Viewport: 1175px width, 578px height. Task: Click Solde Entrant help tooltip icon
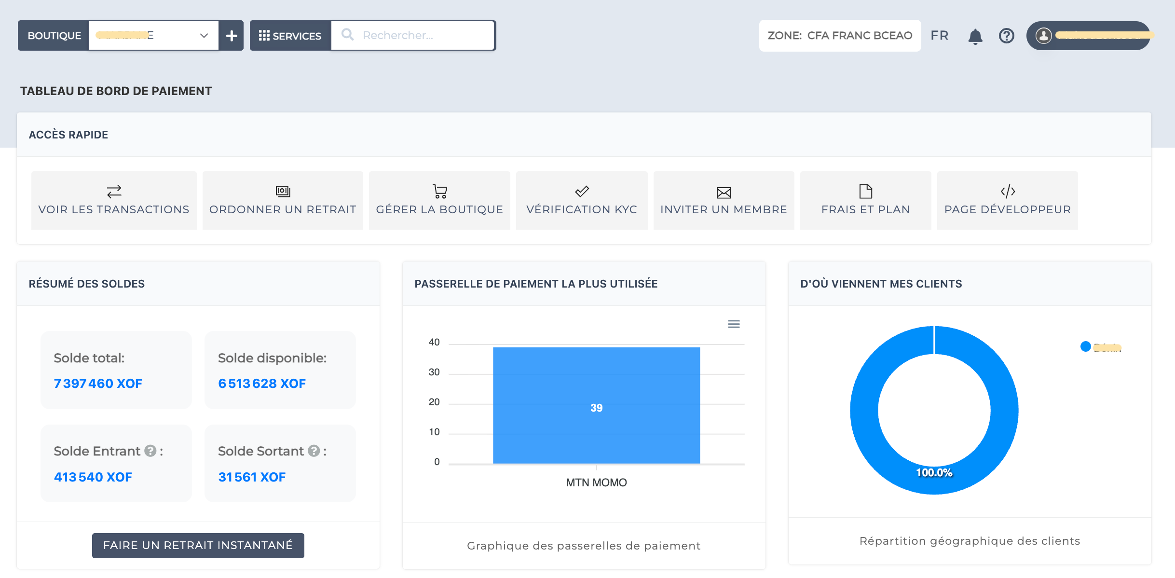click(150, 451)
